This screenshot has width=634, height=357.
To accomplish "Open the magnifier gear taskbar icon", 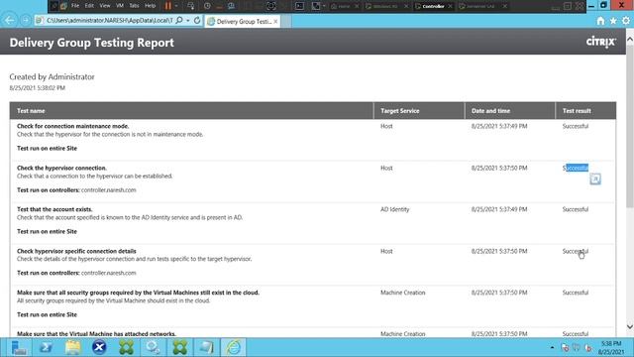I will (153, 347).
